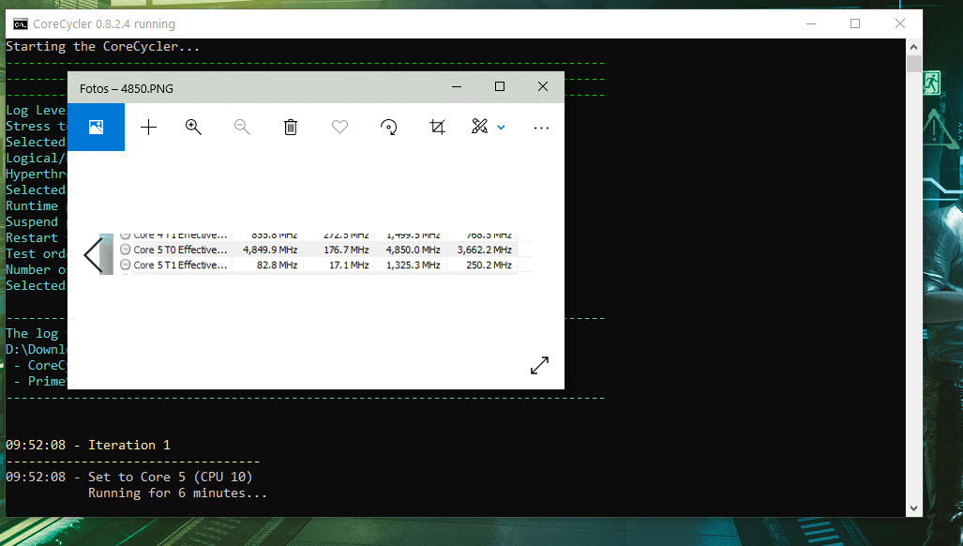
Task: Click the plus Add to icon
Action: (149, 128)
